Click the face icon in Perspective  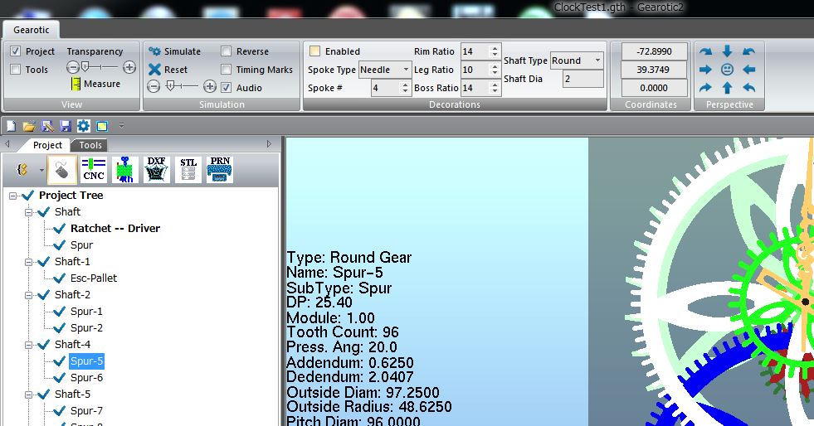point(727,70)
